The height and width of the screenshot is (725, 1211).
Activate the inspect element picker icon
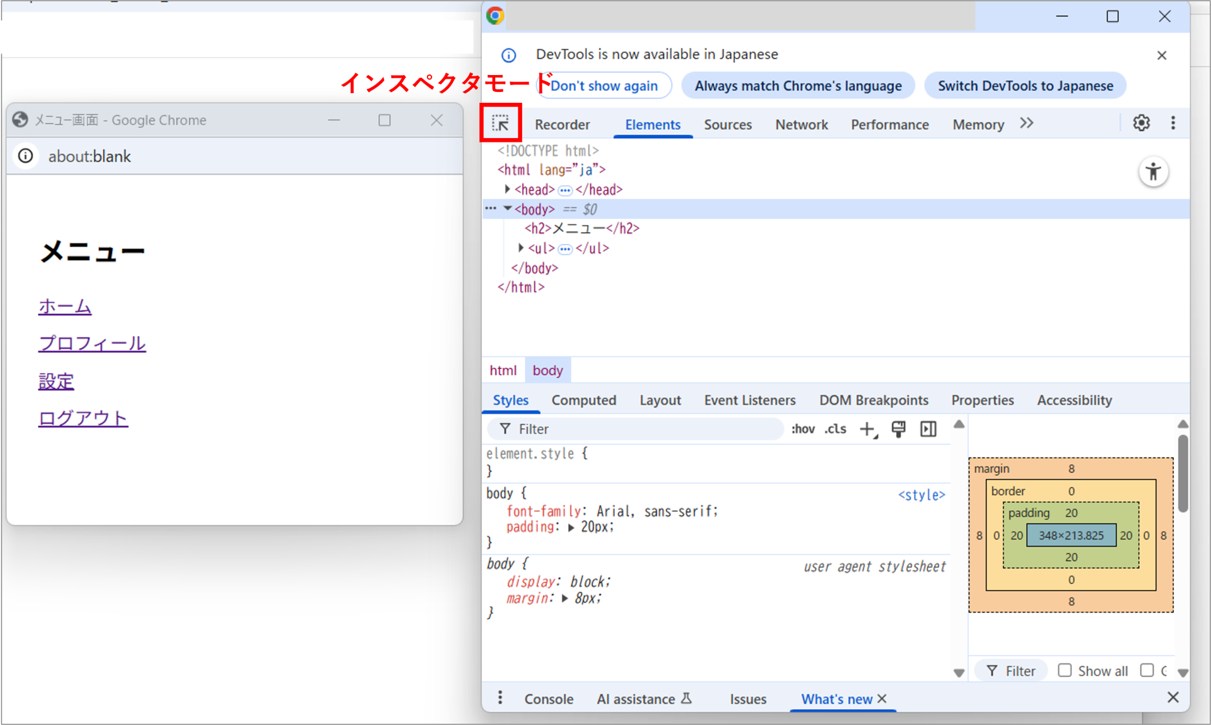click(x=501, y=123)
